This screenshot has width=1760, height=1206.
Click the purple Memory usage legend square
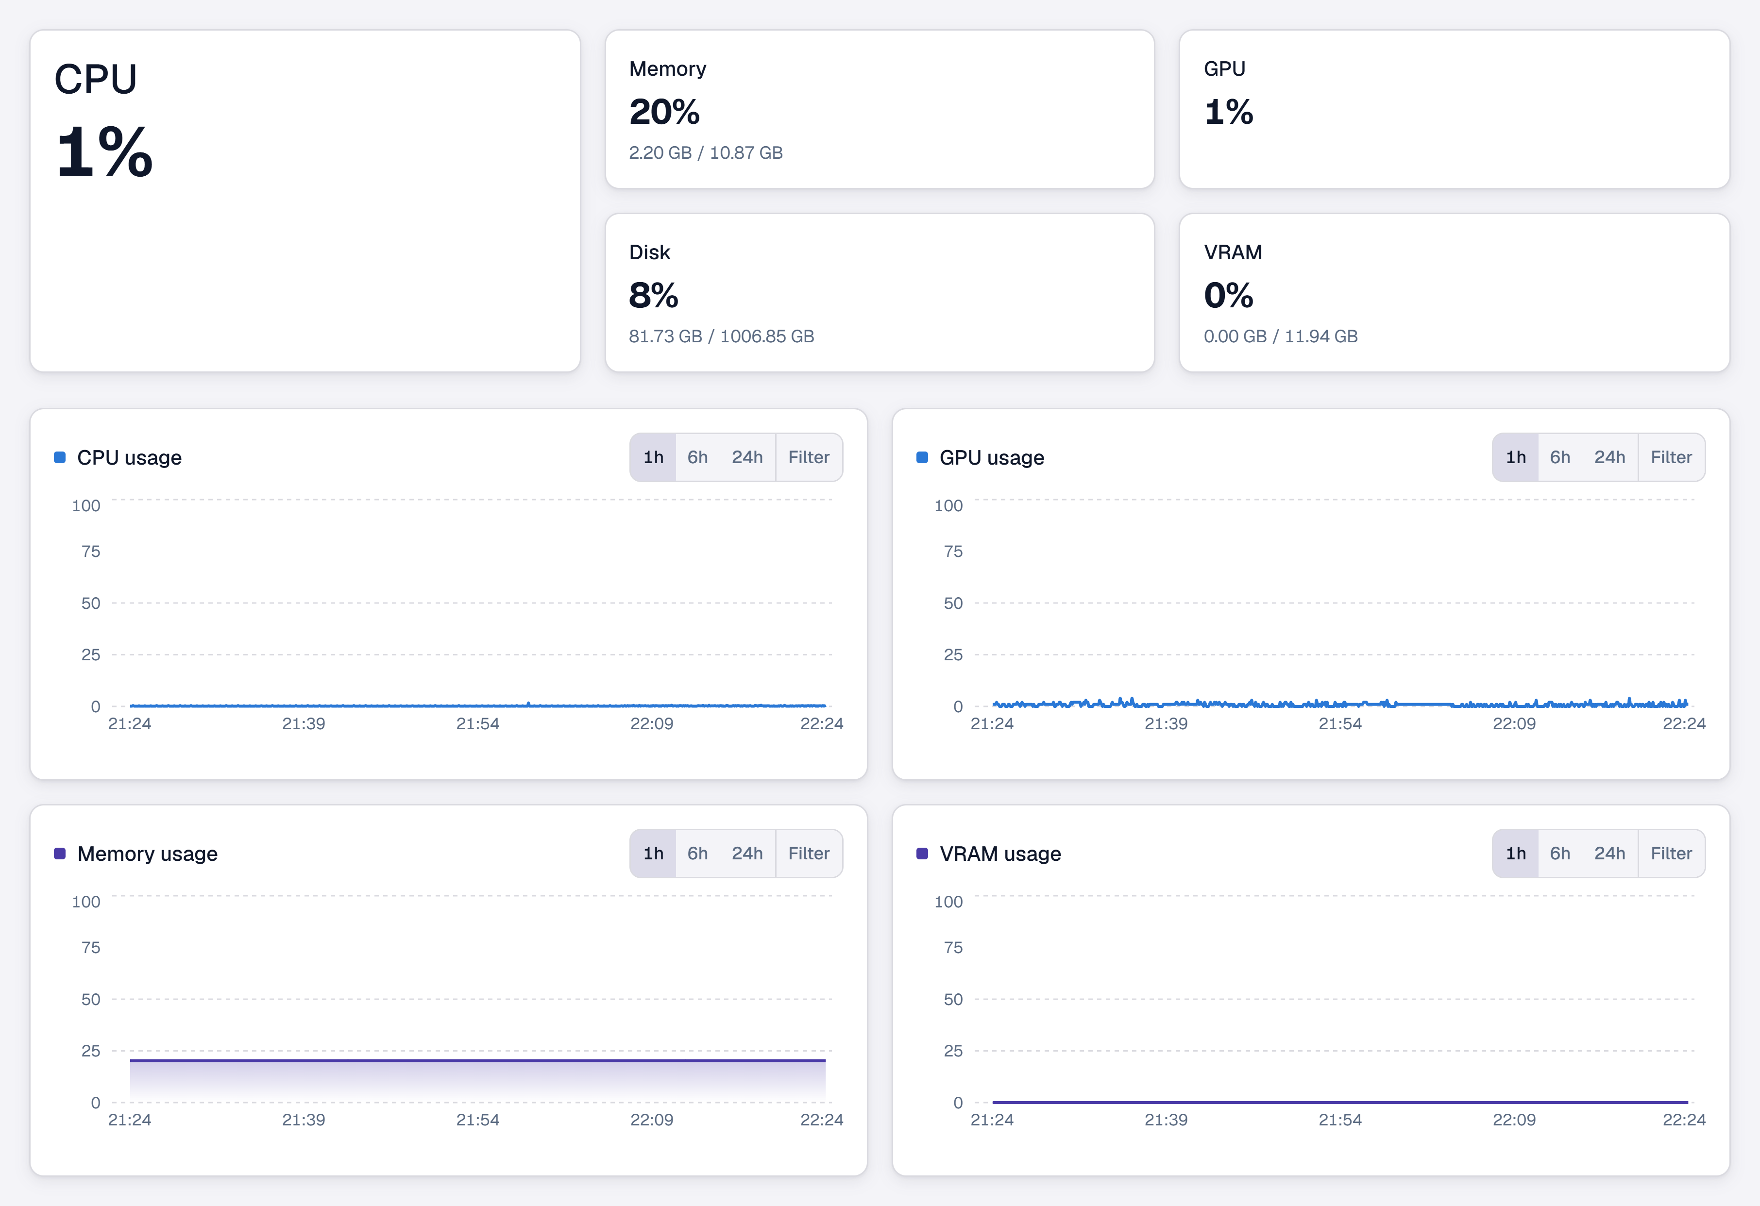point(60,853)
